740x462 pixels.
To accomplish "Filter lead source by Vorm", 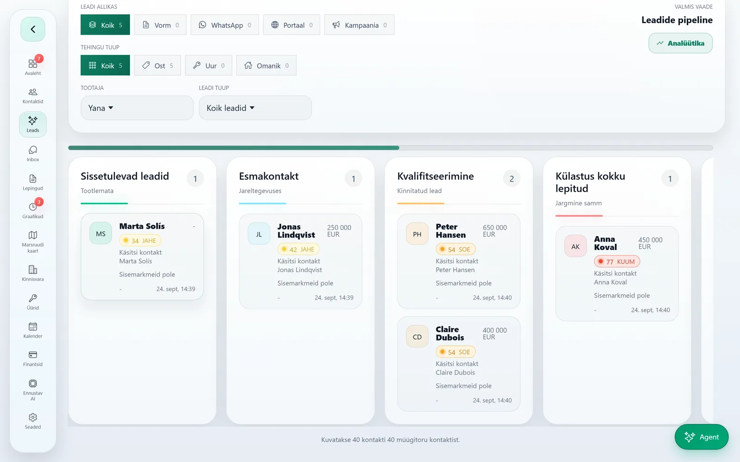I will [x=160, y=25].
